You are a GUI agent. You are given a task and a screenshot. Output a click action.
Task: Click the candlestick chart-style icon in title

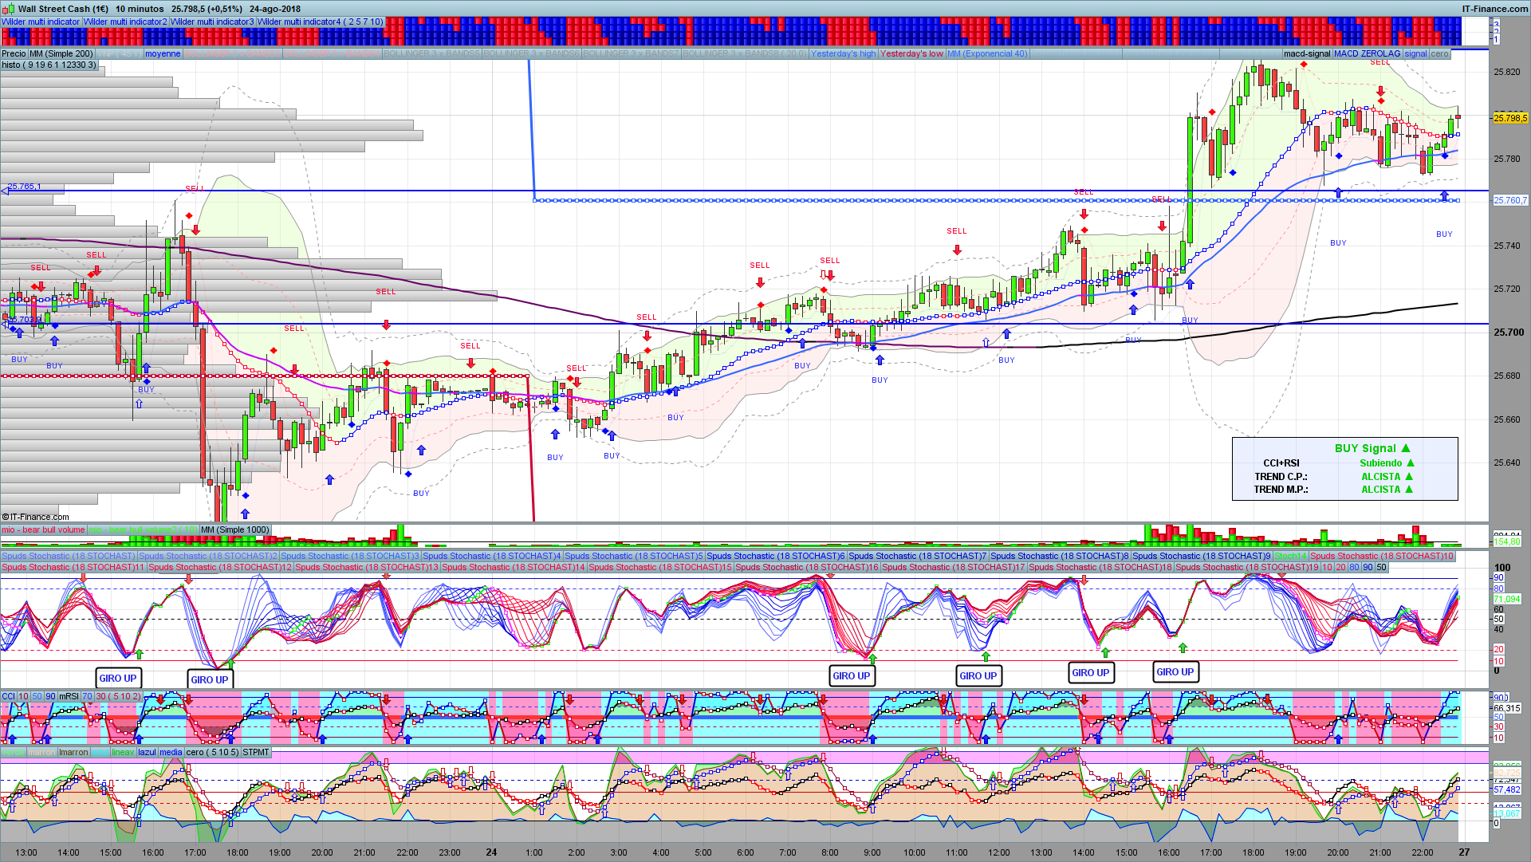pyautogui.click(x=8, y=9)
